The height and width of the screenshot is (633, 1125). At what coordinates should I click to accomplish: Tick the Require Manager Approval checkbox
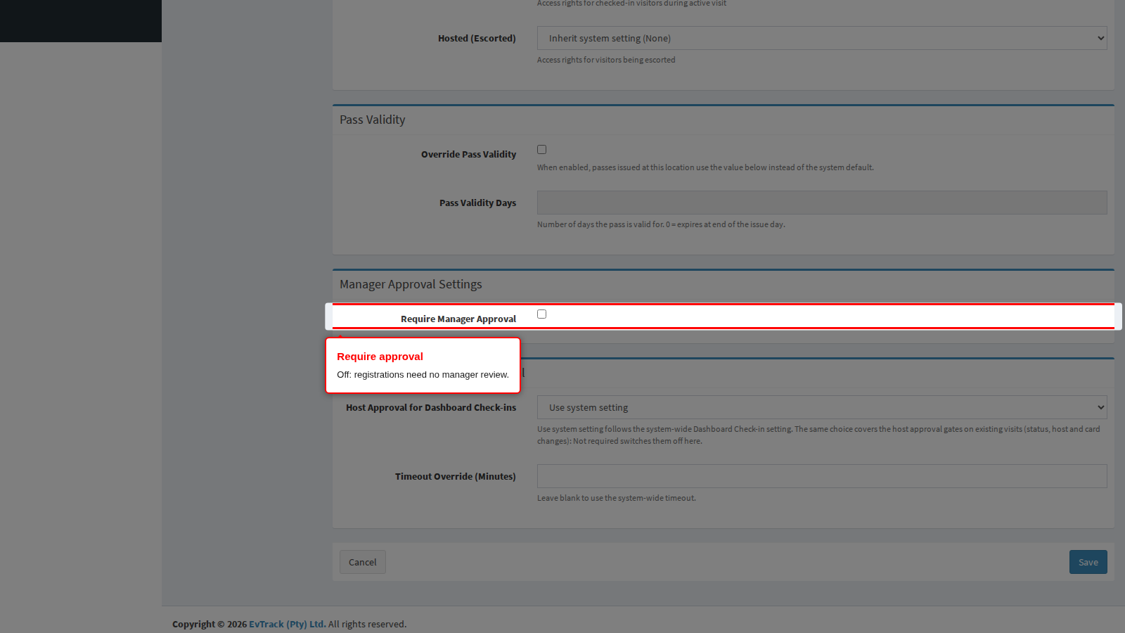pos(541,314)
